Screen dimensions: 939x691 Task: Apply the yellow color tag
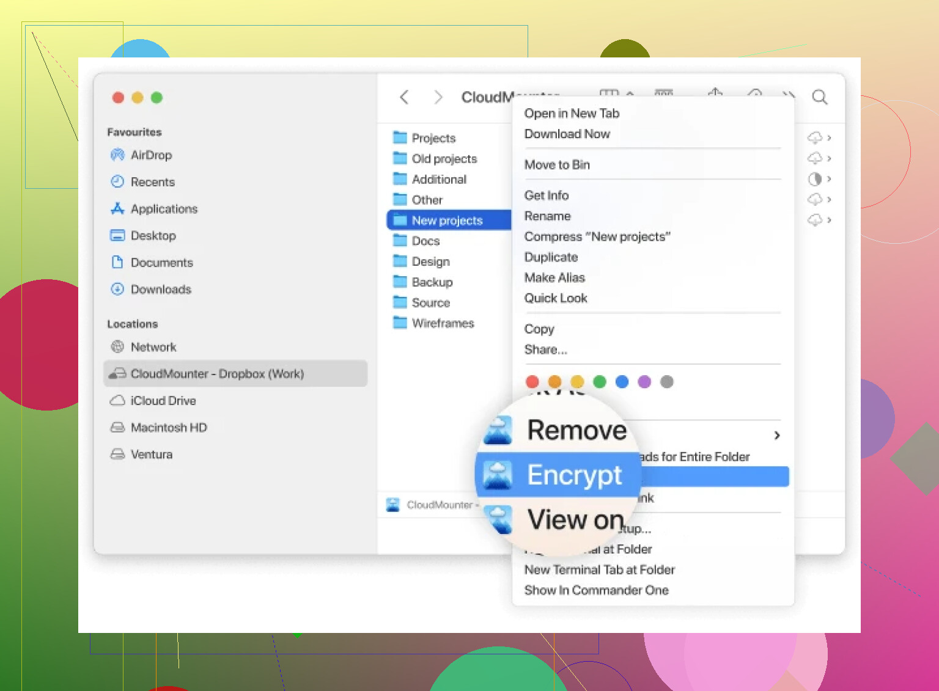(x=577, y=382)
